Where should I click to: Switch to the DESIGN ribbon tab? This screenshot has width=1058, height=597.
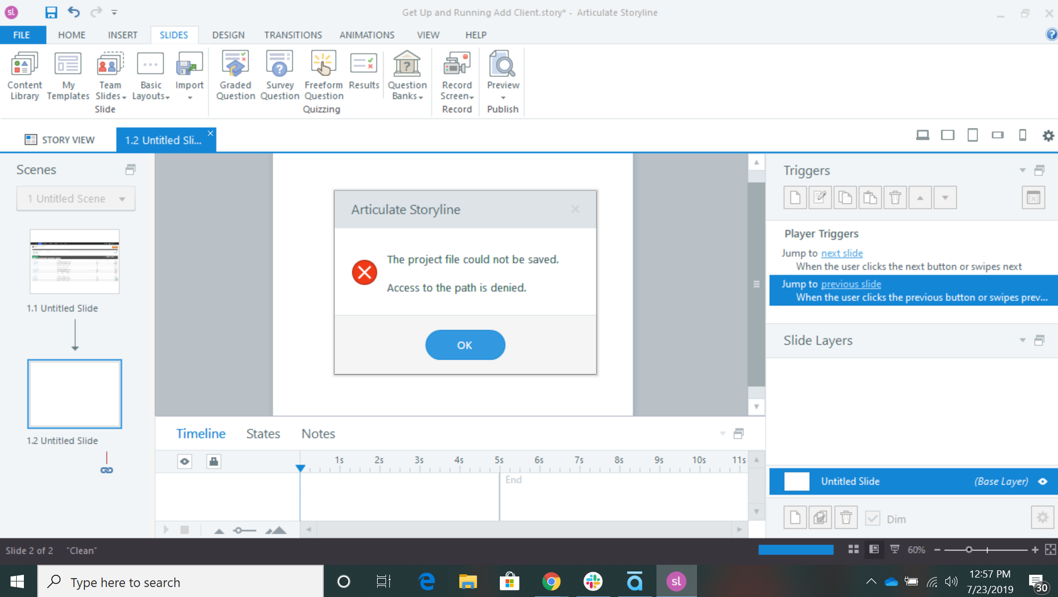tap(228, 35)
